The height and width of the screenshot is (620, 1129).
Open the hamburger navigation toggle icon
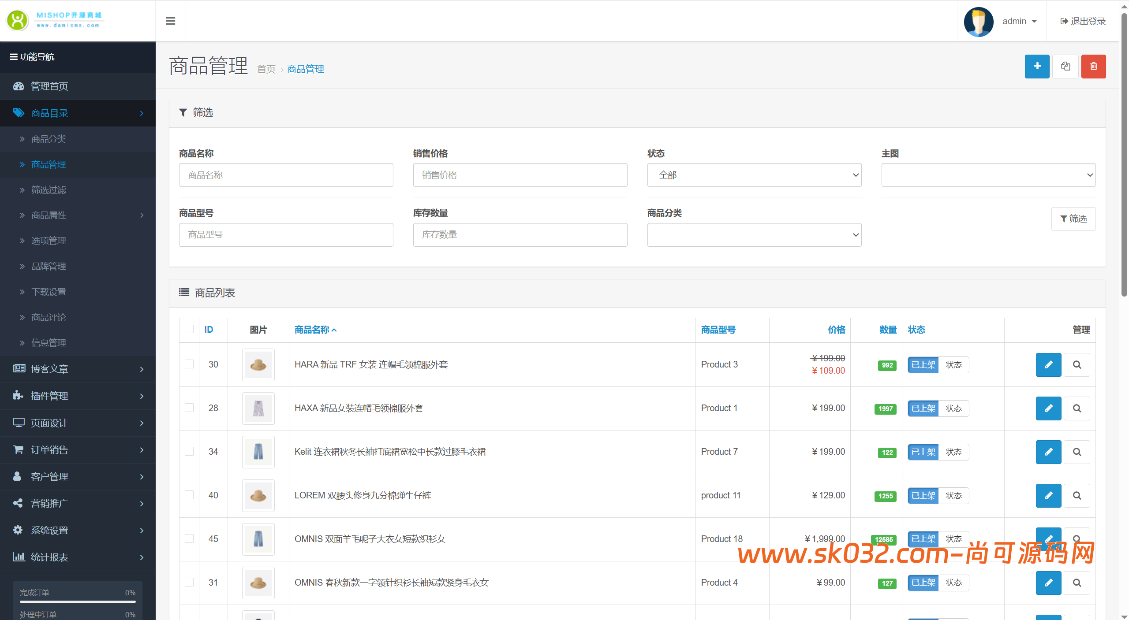coord(170,21)
